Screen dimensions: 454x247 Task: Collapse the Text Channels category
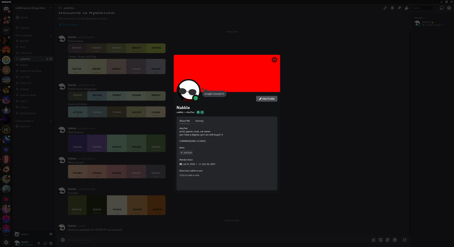coord(24,36)
